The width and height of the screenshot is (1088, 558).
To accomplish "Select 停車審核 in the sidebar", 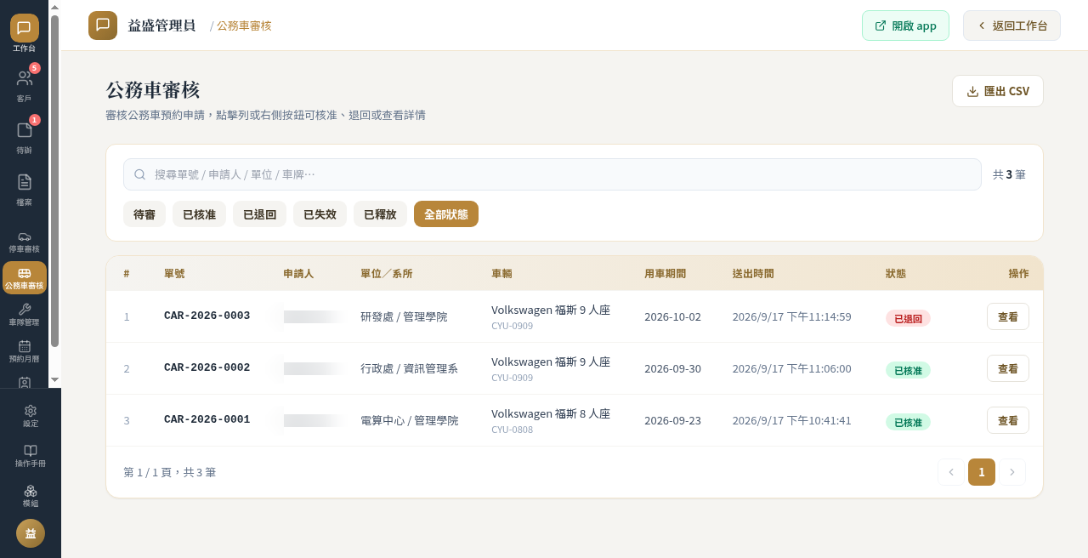I will tap(25, 242).
